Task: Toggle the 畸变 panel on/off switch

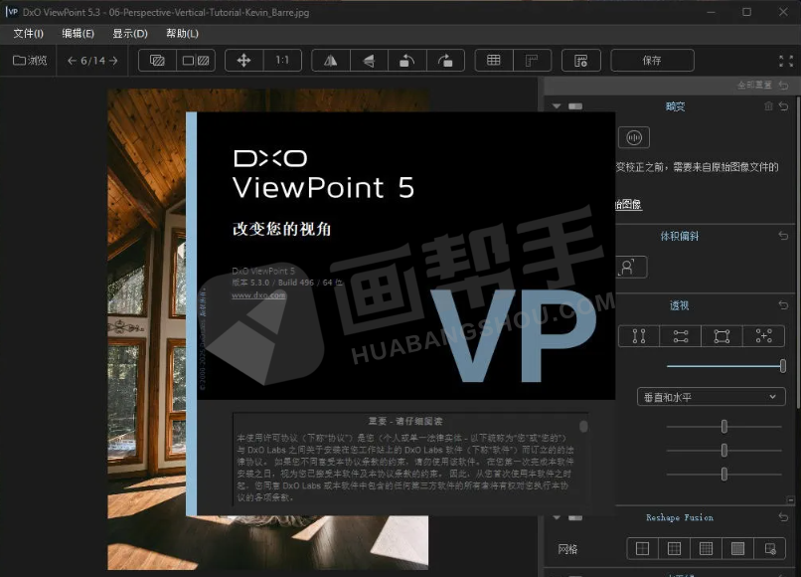Action: click(x=575, y=106)
